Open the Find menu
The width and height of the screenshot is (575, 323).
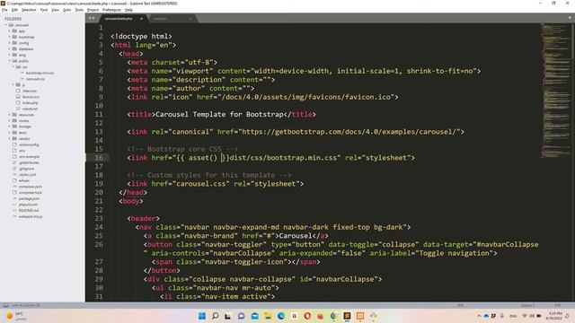pyautogui.click(x=44, y=10)
